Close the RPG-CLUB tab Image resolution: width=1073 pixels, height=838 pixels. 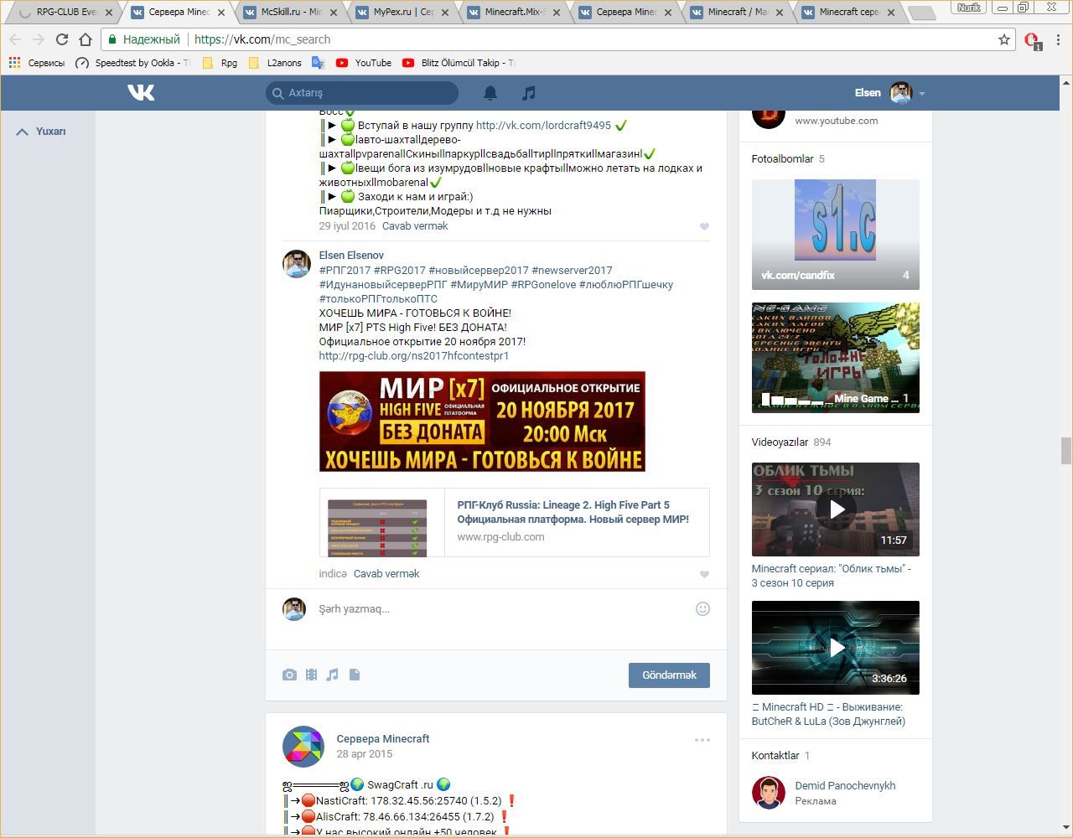click(109, 13)
